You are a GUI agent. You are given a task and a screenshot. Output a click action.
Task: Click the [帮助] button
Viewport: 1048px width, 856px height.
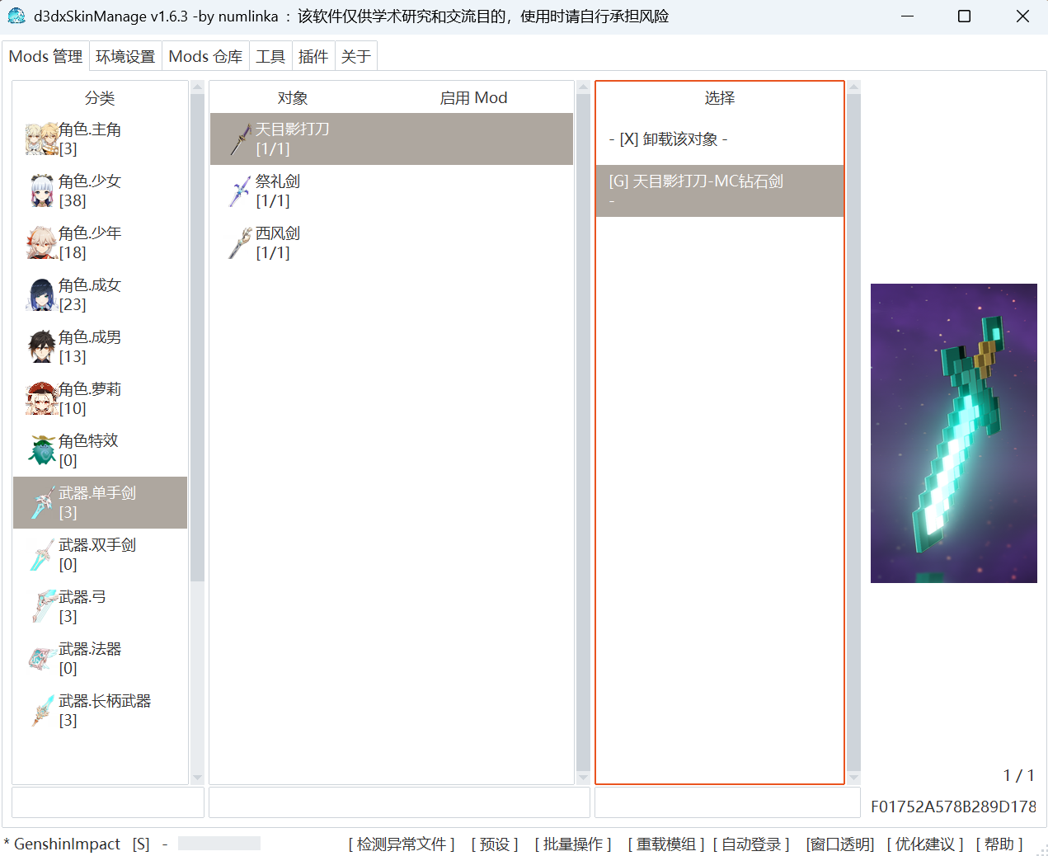point(999,844)
